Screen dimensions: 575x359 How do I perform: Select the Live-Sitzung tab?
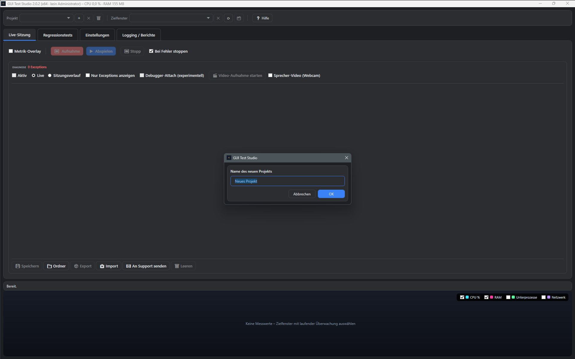(19, 35)
